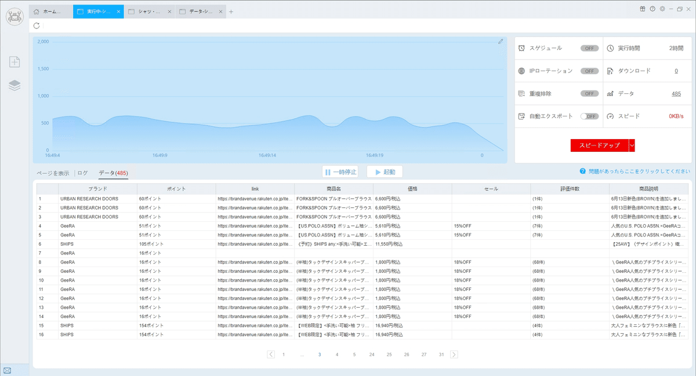Toggle the IPローテーション switch
The image size is (696, 376).
point(590,71)
